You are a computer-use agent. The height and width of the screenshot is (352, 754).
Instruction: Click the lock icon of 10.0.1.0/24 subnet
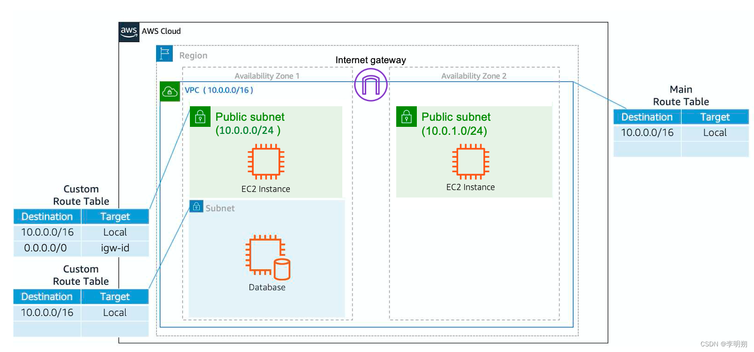tap(407, 117)
